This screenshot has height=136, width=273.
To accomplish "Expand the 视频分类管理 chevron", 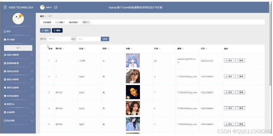I will pos(32,55).
